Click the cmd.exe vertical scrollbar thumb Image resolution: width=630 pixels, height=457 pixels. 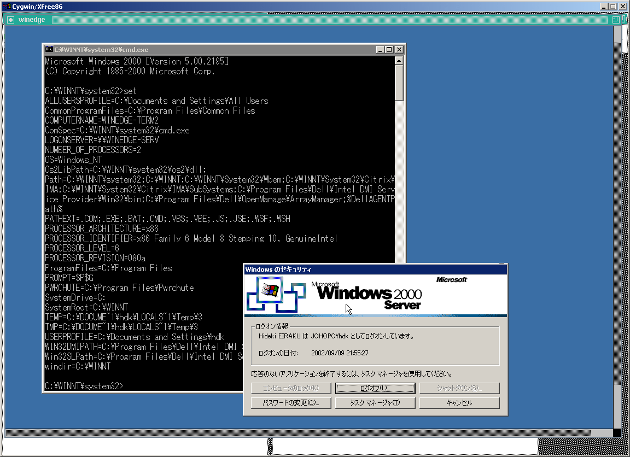pos(399,83)
